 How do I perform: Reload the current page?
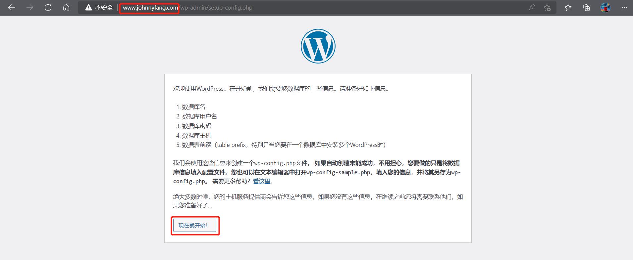tap(48, 8)
